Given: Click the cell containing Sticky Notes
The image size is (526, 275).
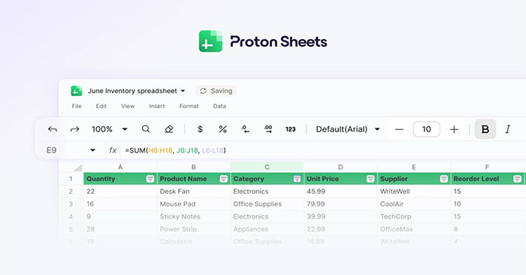Looking at the screenshot, I should coord(194,216).
